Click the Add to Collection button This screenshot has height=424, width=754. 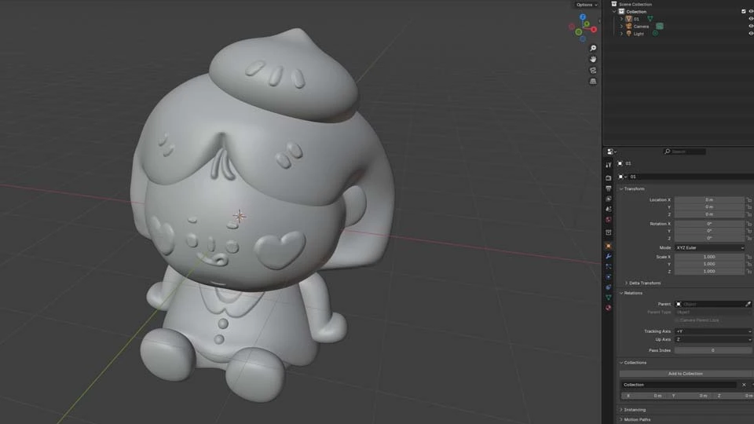point(685,374)
